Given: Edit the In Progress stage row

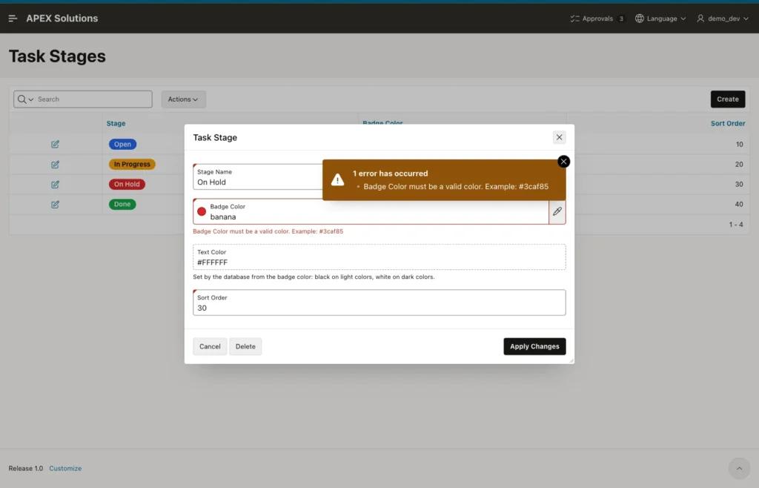Looking at the screenshot, I should (x=55, y=165).
